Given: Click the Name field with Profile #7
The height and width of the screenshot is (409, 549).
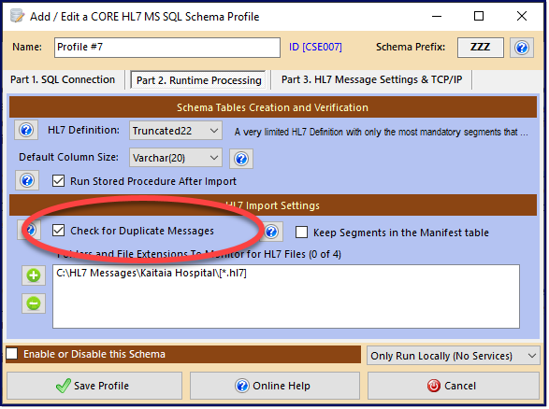Looking at the screenshot, I should [x=167, y=48].
